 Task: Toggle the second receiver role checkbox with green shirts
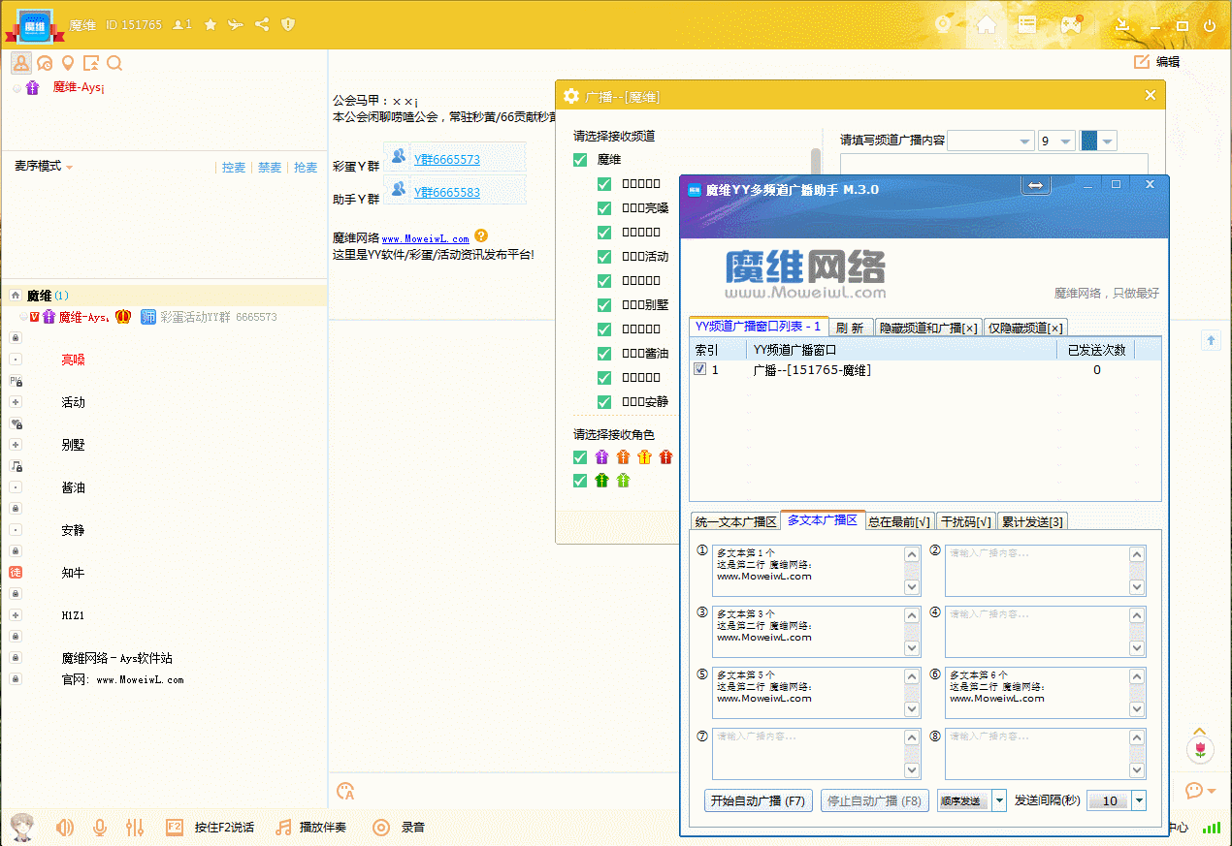click(x=580, y=481)
